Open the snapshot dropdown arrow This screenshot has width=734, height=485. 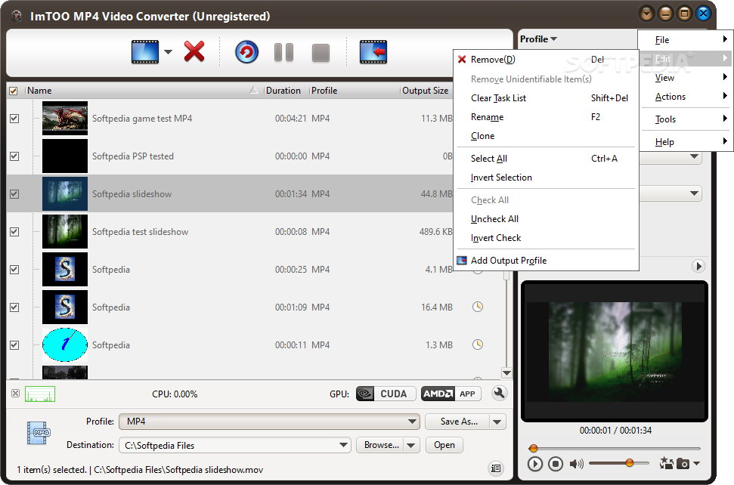click(x=696, y=464)
